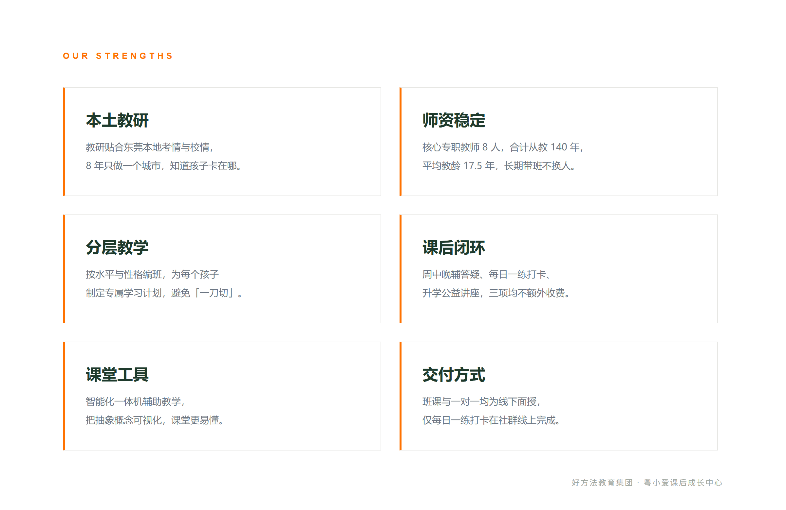Viewport: 786px width, 510px height.
Task: Click the line 按水平与性格编班，为每个孩子
Action: click(152, 274)
